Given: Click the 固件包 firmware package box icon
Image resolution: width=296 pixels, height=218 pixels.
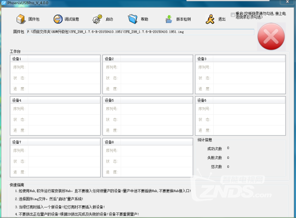Looking at the screenshot, I should point(21,19).
